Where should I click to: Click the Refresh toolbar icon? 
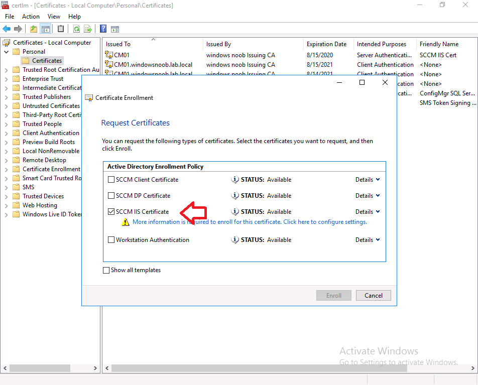click(x=76, y=29)
